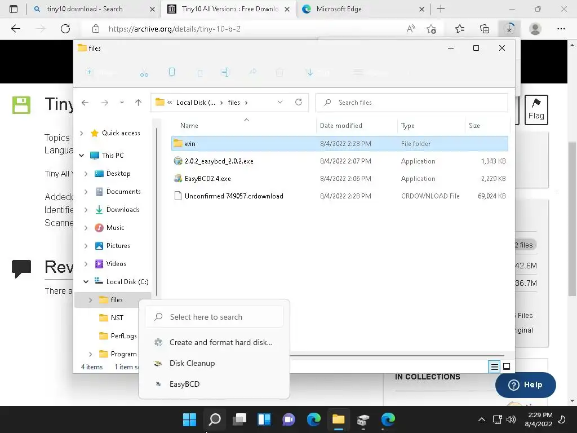
Task: Add this page to favorites star icon
Action: [431, 29]
